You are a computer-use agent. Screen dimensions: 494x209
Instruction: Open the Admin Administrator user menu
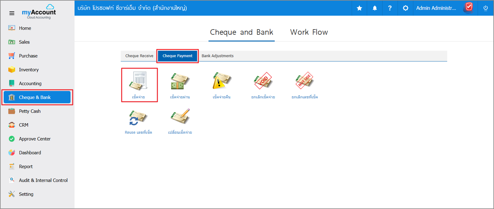[x=436, y=8]
